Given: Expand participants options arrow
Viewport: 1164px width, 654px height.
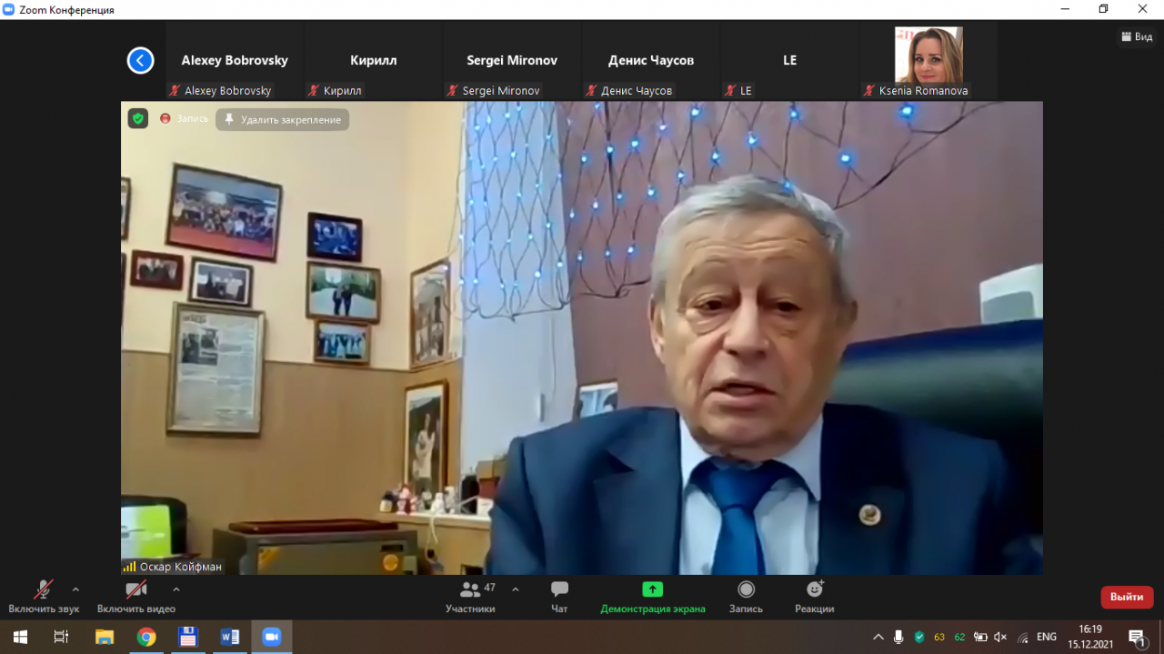Looking at the screenshot, I should 516,589.
